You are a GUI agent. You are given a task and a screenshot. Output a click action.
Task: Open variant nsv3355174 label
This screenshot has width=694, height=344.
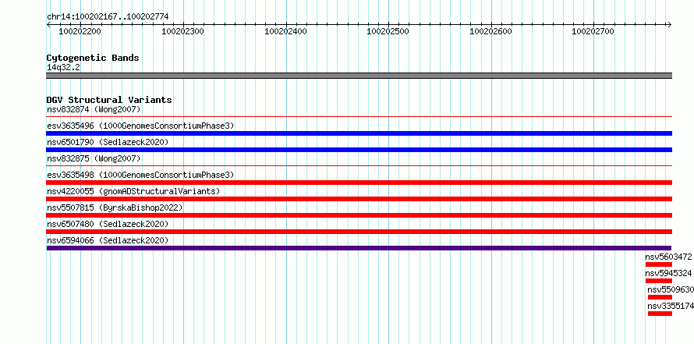tap(671, 306)
